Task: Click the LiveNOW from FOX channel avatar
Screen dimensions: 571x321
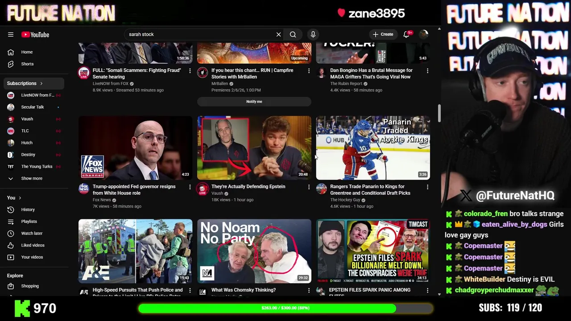Action: coord(84,73)
